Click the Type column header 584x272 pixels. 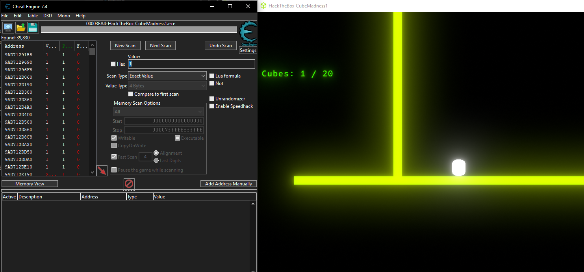(140, 197)
